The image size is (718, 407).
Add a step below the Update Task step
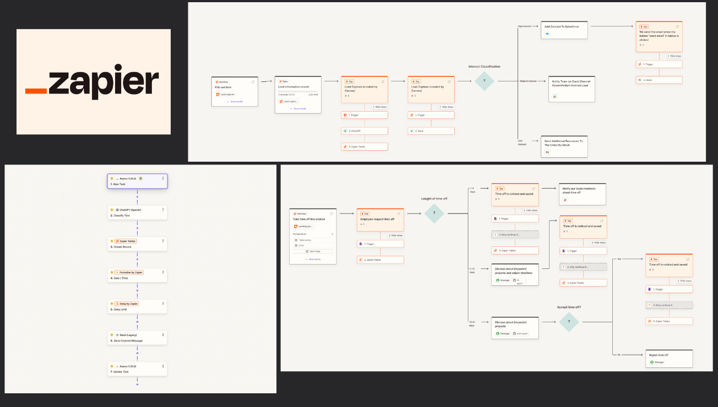point(137,384)
